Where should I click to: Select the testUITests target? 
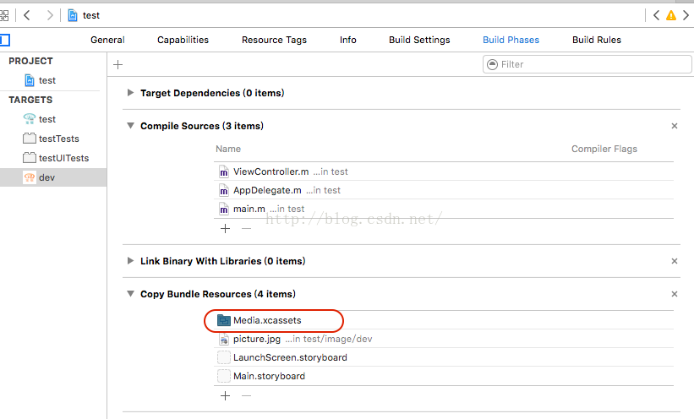(63, 158)
